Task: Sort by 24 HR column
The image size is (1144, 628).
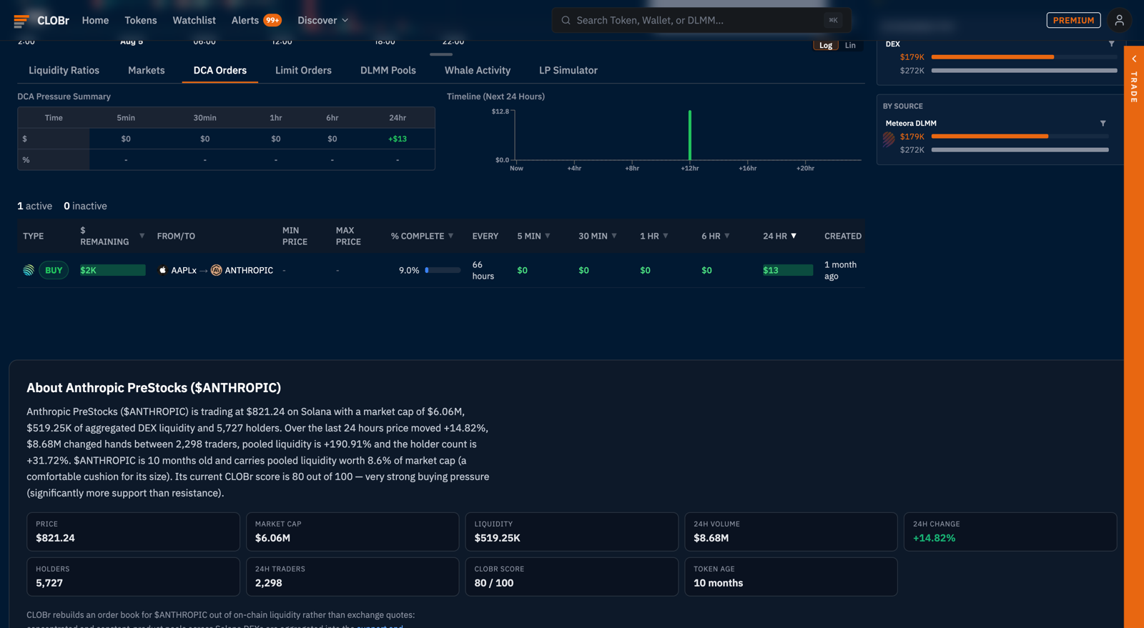Action: click(780, 236)
